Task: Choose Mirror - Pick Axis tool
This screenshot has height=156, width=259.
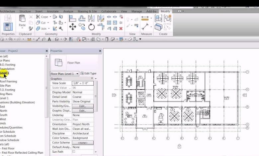Action: (x=91, y=18)
